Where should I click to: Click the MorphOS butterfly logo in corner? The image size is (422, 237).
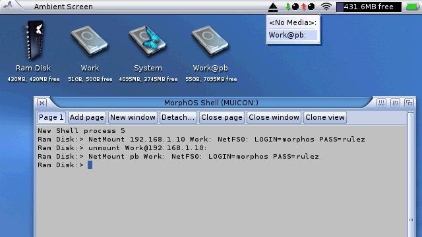click(x=8, y=6)
